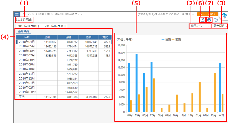Click the export/pop-out icon
The image size is (228, 123).
(202, 20)
